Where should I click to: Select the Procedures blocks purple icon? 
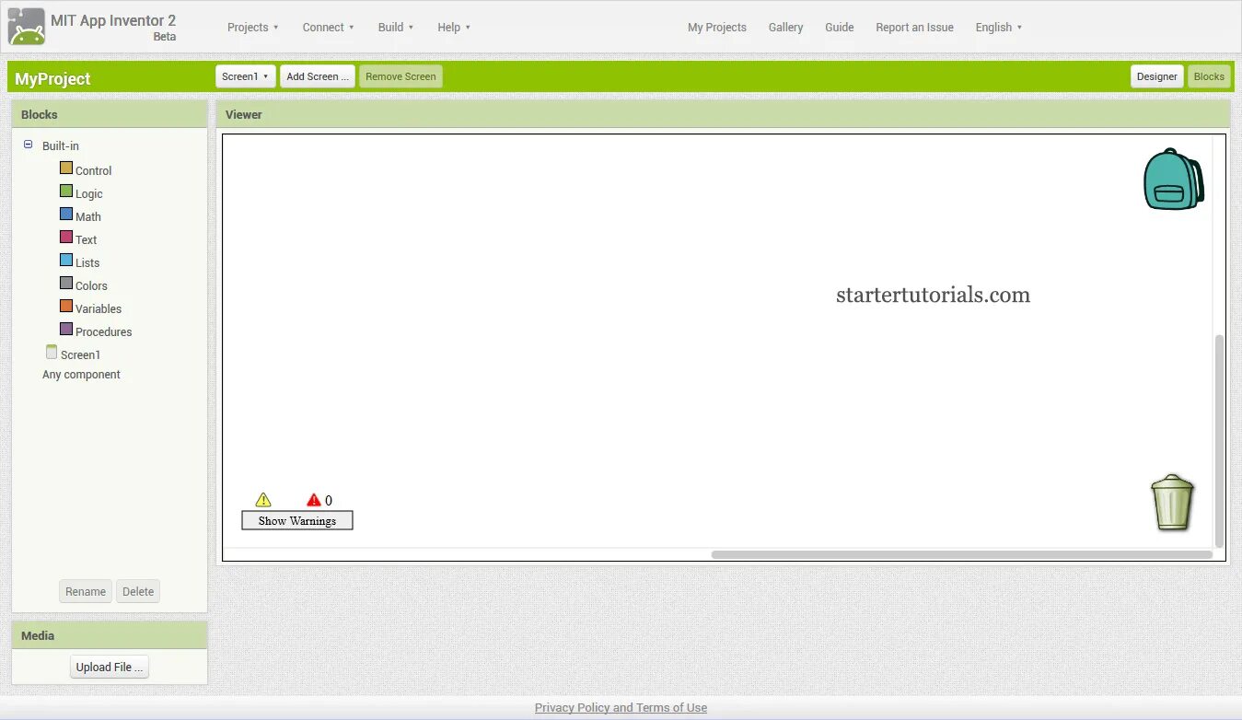coord(66,329)
